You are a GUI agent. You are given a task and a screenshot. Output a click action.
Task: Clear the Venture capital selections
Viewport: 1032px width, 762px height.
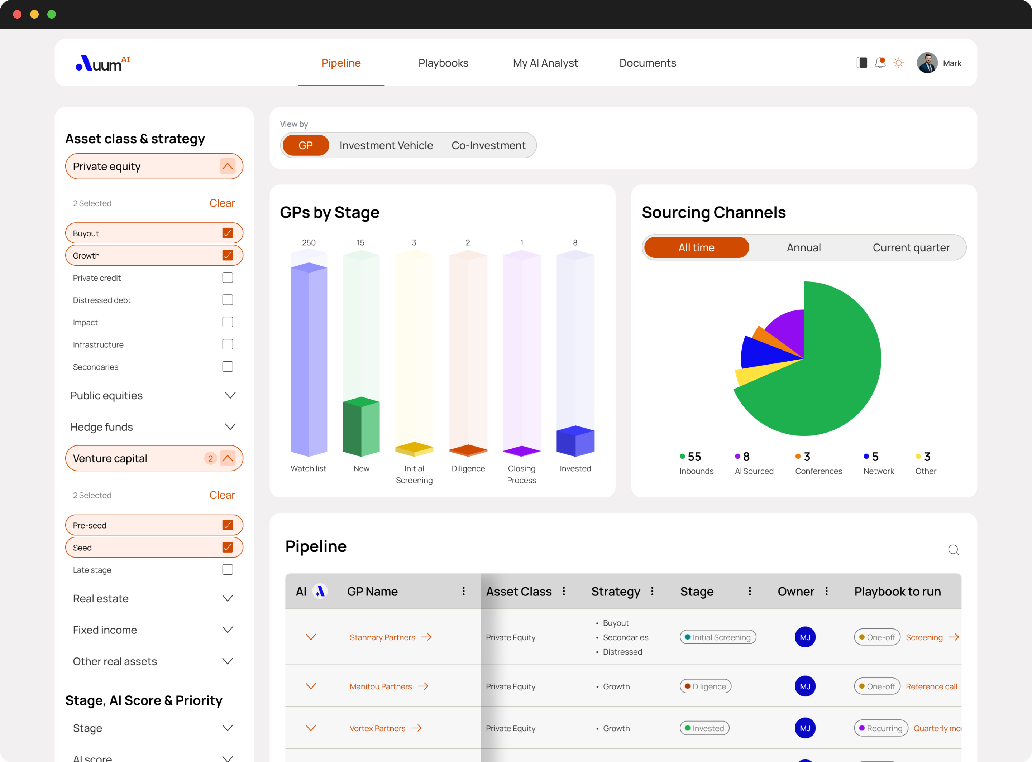click(222, 495)
